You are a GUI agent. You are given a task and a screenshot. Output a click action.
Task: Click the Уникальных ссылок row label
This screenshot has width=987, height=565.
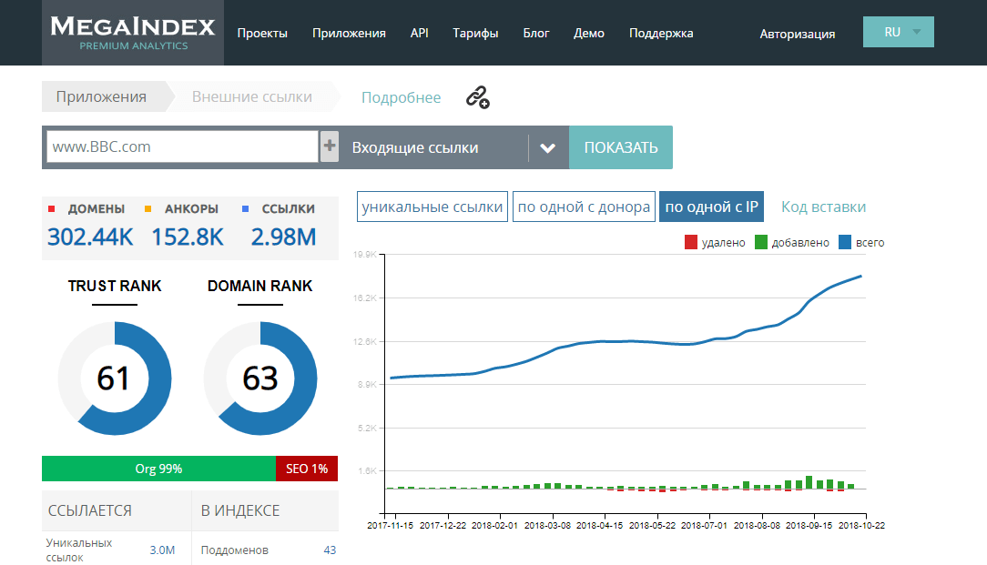[x=78, y=550]
